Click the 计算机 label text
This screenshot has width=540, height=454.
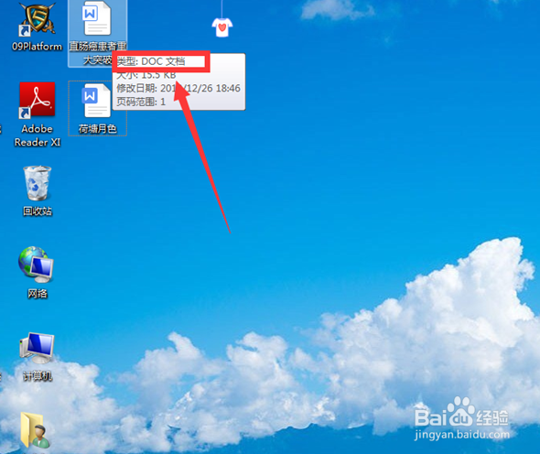tap(38, 376)
